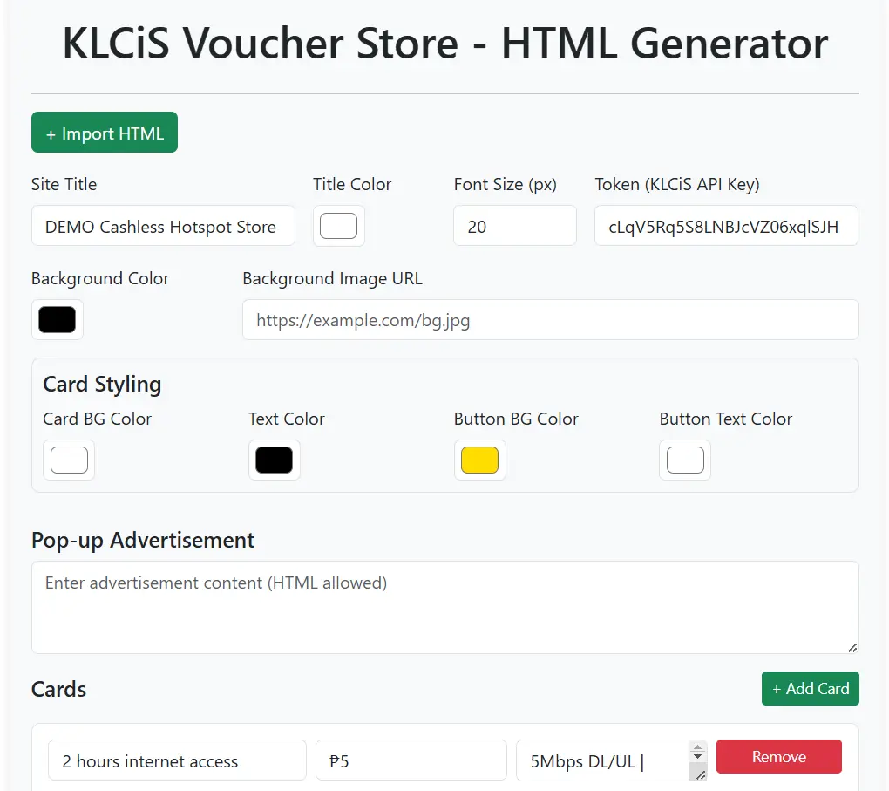Click the Background Image URL field
889x791 pixels.
click(x=551, y=320)
